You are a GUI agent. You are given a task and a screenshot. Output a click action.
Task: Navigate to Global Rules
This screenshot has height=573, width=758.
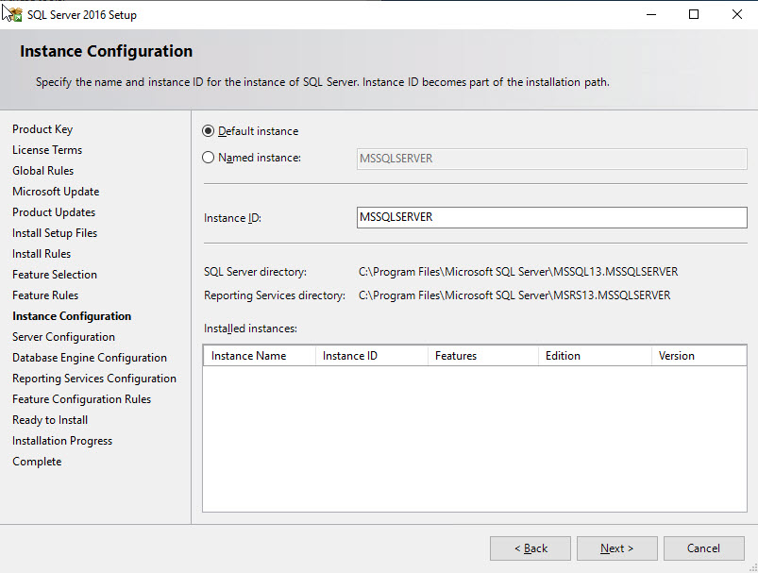(42, 170)
